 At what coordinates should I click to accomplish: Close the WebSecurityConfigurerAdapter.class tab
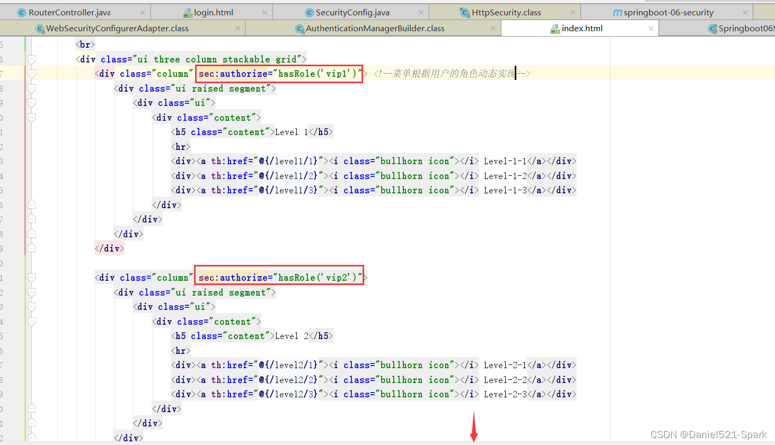(x=237, y=28)
